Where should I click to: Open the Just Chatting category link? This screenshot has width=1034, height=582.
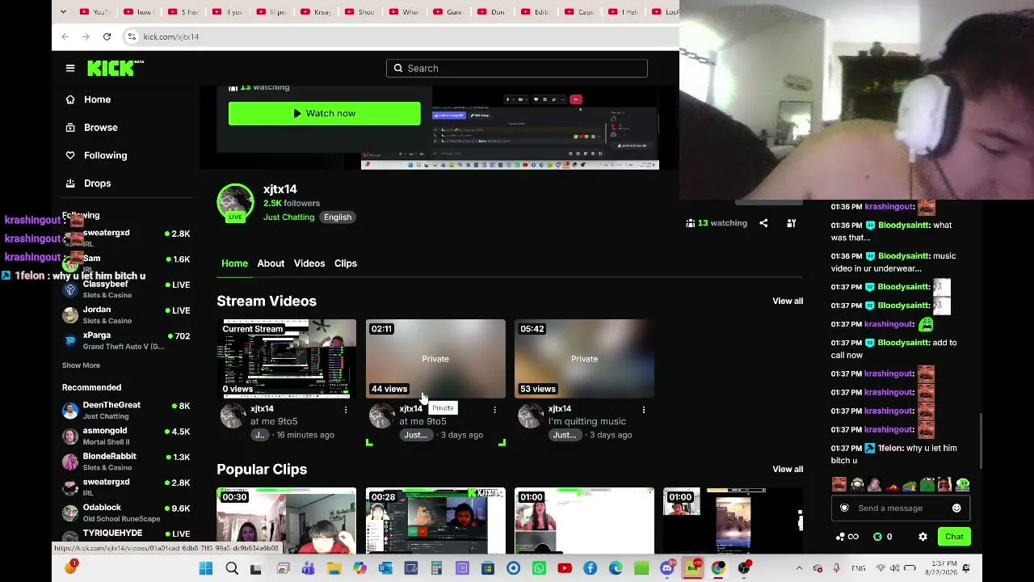click(x=288, y=217)
